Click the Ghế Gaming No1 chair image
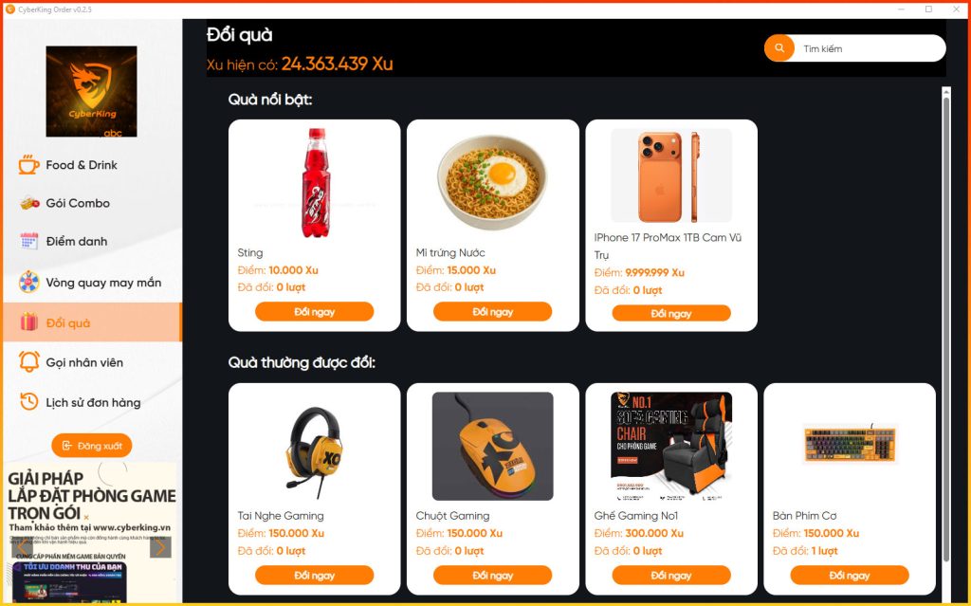971x606 pixels. (671, 446)
